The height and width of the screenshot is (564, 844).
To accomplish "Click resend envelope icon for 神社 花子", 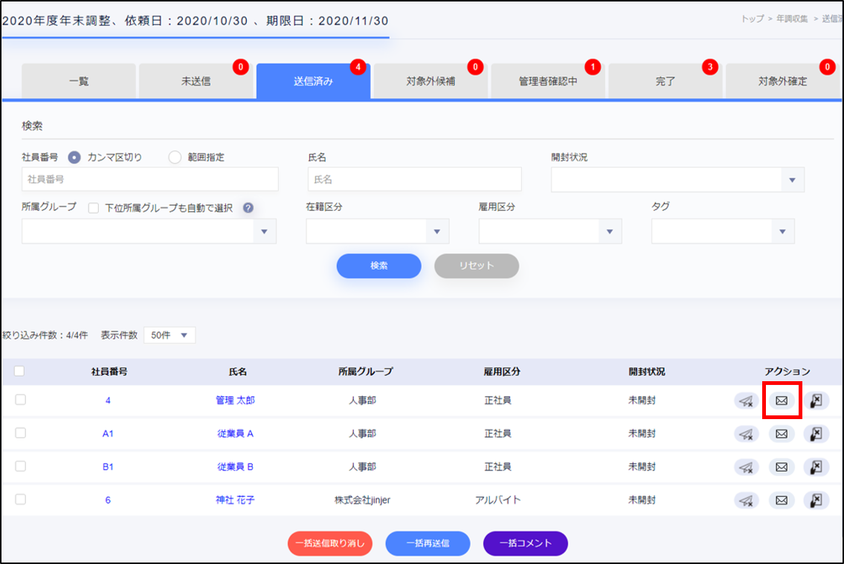I will pyautogui.click(x=781, y=500).
